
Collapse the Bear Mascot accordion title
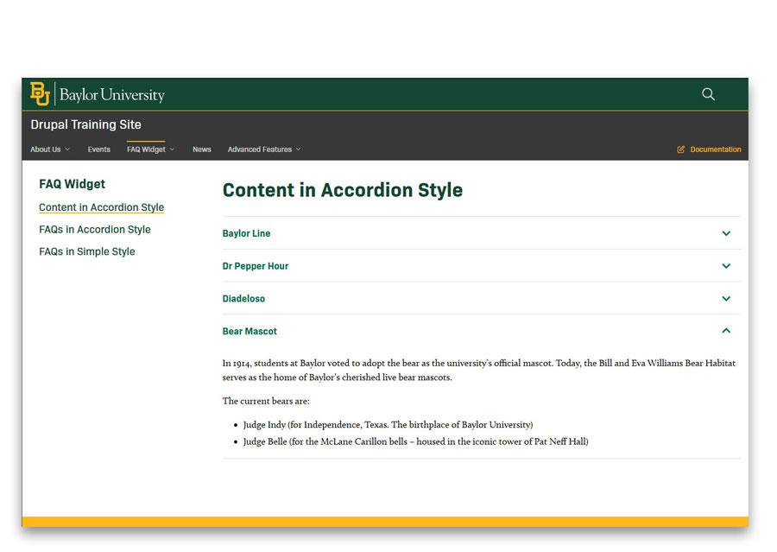point(250,332)
